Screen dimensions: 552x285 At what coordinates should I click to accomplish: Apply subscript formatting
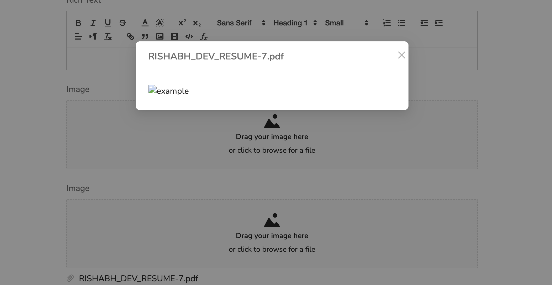point(197,23)
